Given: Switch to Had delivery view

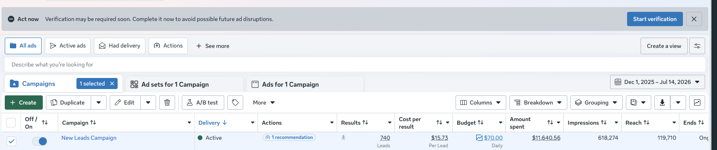Looking at the screenshot, I should click(x=120, y=46).
